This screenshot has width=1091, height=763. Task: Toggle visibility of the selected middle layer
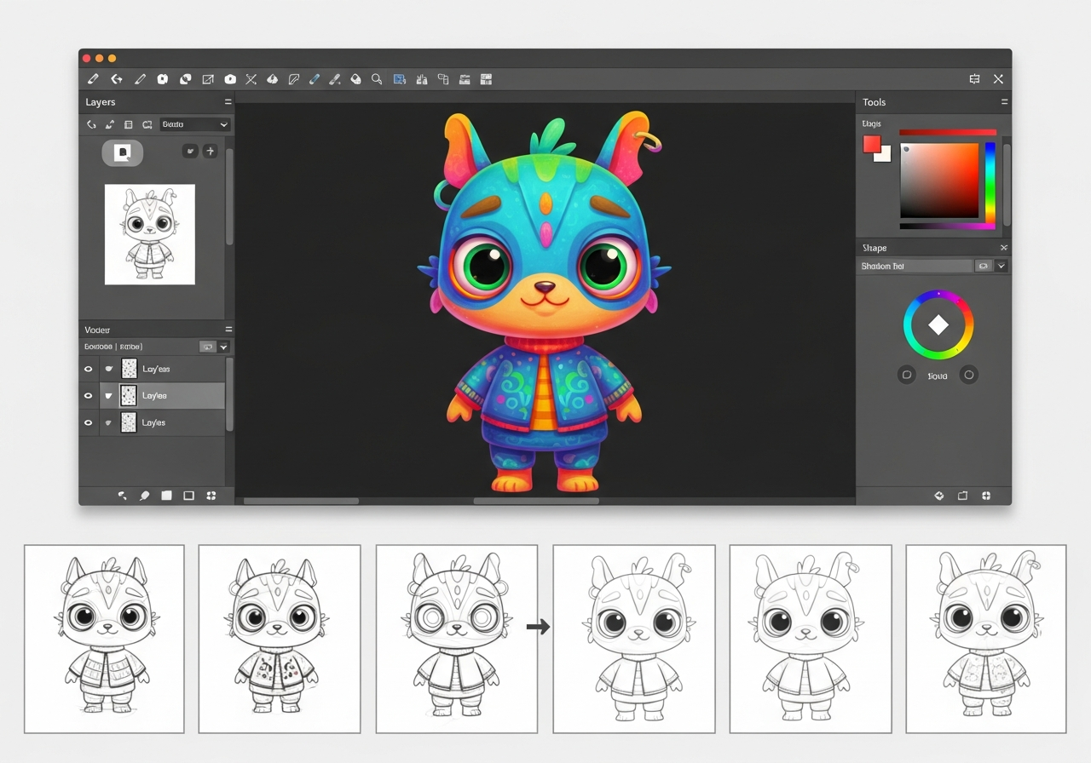pyautogui.click(x=88, y=396)
